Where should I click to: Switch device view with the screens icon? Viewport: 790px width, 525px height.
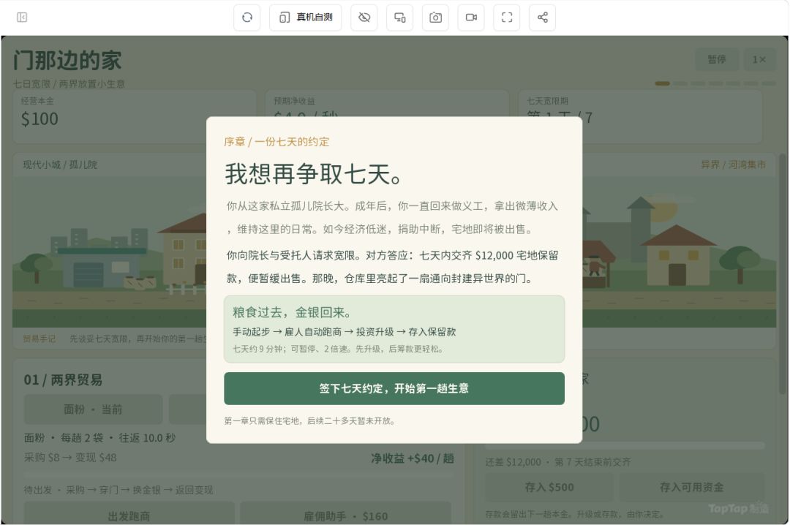[399, 18]
